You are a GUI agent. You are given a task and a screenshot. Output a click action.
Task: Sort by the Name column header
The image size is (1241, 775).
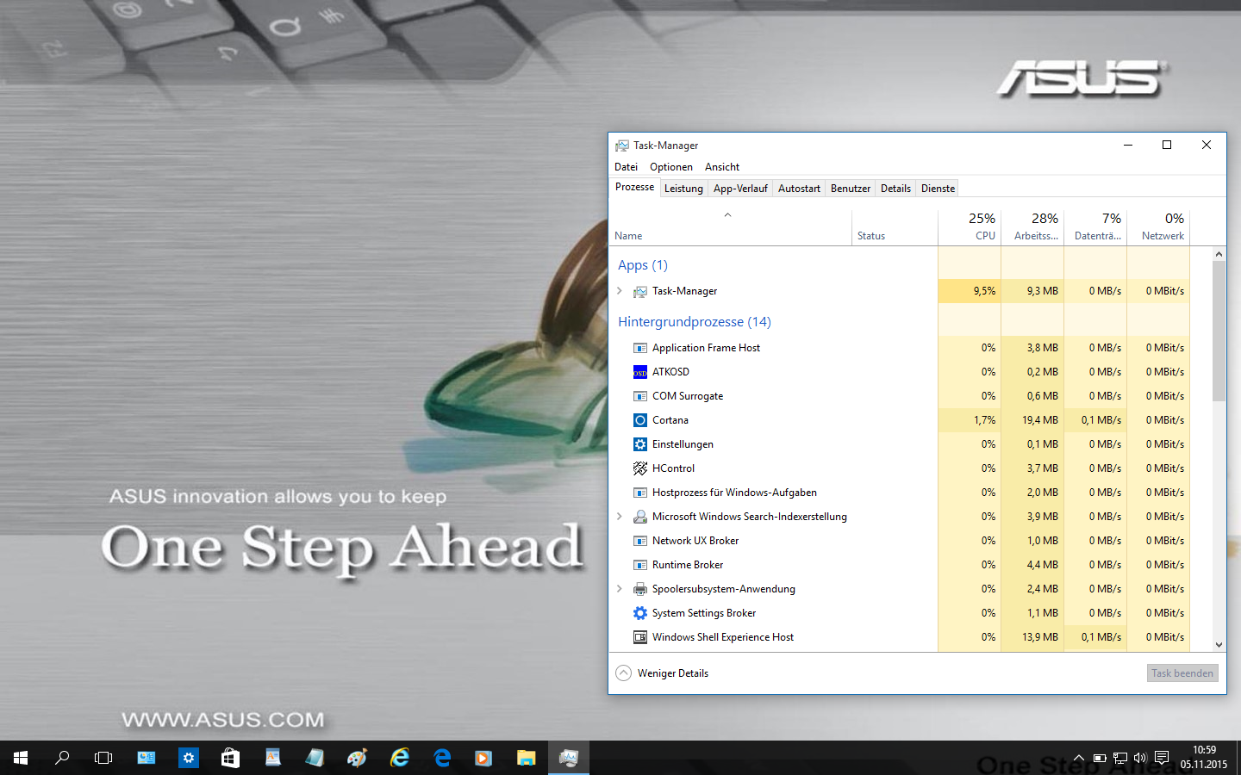731,227
